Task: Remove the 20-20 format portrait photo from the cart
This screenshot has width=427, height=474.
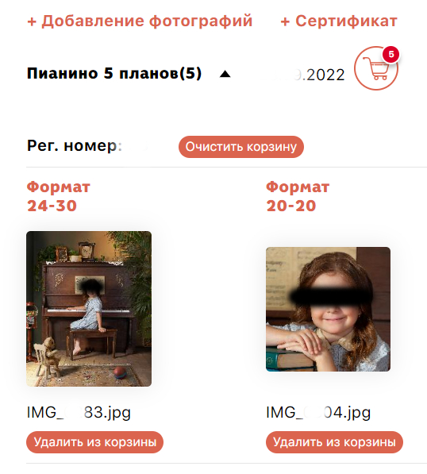Action: [x=334, y=442]
